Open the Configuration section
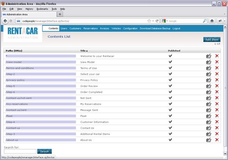 point(130,29)
